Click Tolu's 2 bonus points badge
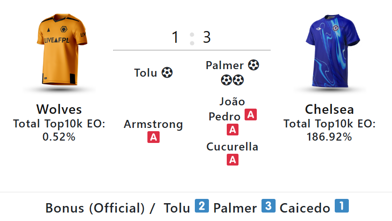 point(202,206)
